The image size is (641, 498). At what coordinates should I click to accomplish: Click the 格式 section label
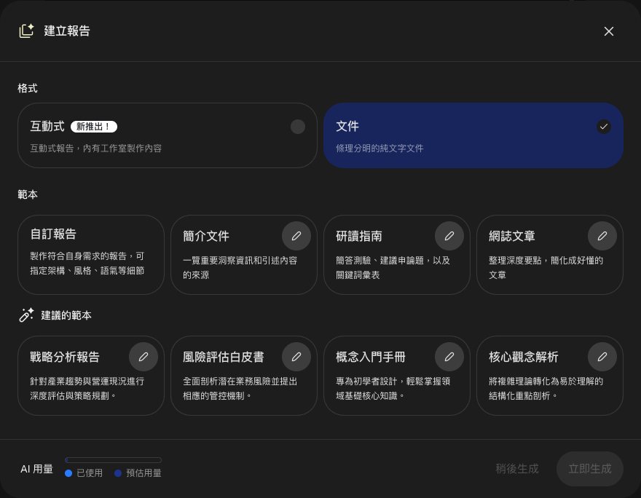pyautogui.click(x=28, y=88)
